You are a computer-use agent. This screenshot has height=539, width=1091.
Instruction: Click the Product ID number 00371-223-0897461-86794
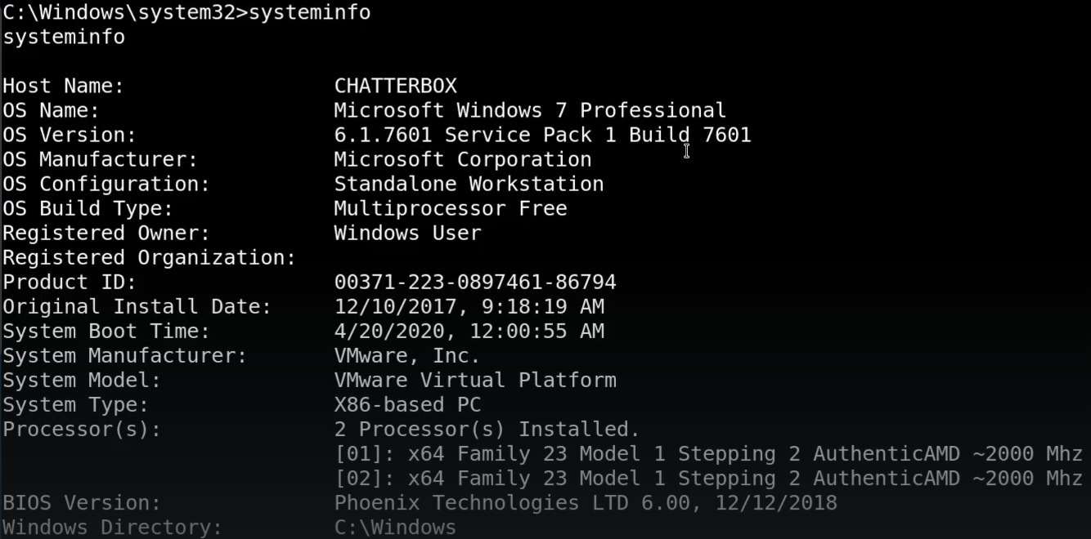tap(474, 282)
